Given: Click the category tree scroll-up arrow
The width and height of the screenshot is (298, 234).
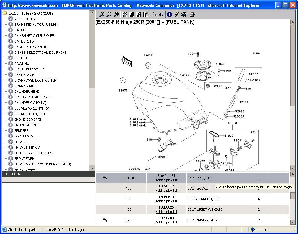Looking at the screenshot, I should tap(92, 13).
